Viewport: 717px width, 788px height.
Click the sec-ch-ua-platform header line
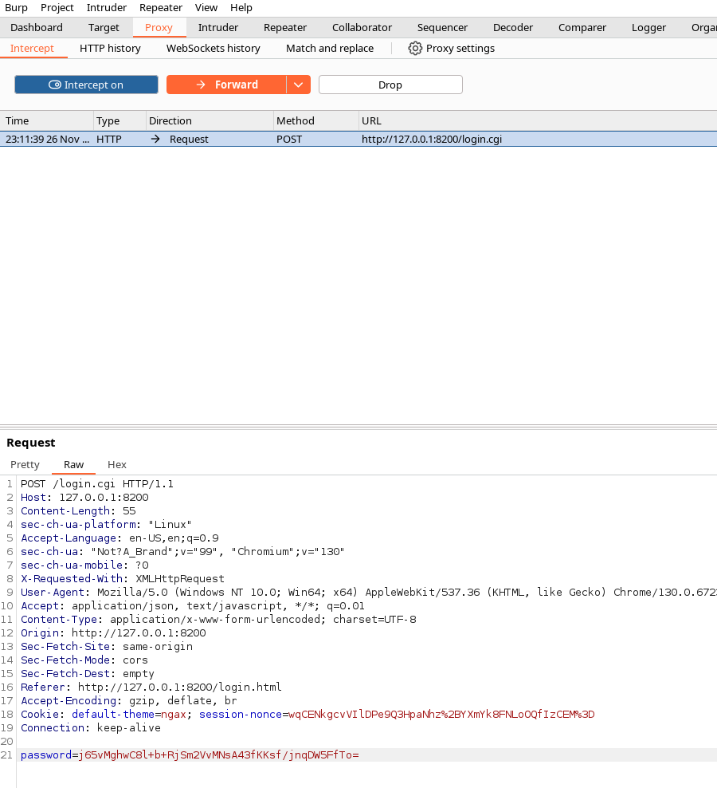[106, 525]
